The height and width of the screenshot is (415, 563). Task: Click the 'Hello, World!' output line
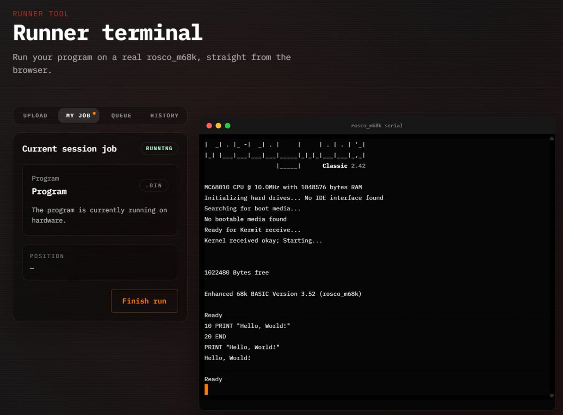(228, 358)
